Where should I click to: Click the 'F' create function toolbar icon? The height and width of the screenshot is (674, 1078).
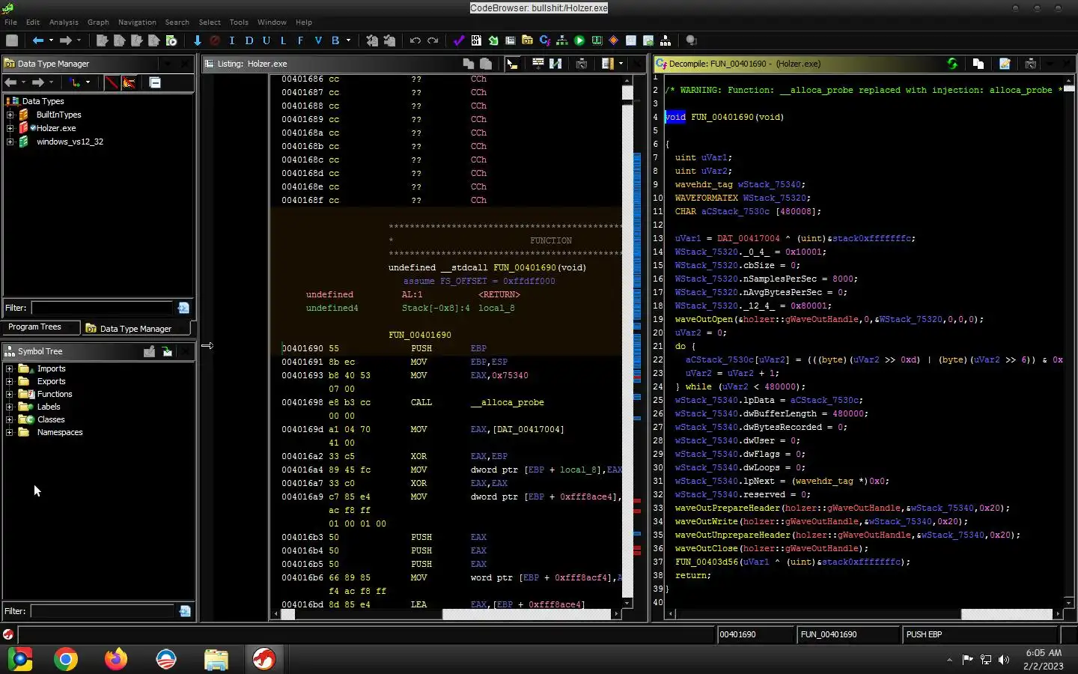(300, 40)
